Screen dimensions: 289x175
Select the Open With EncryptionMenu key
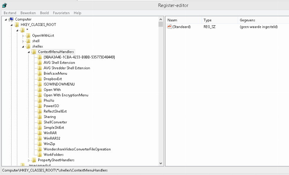pyautogui.click(x=66, y=95)
